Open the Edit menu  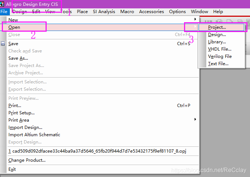(x=36, y=12)
